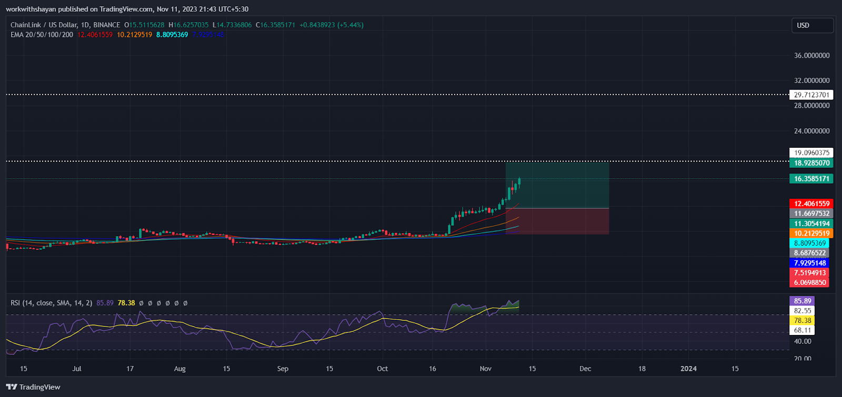Viewport: 842px width, 397px height.
Task: Click the 19.0960375 horizontal line price label
Action: [811, 153]
